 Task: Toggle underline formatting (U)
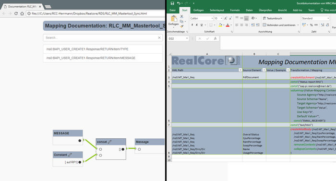click(x=202, y=25)
